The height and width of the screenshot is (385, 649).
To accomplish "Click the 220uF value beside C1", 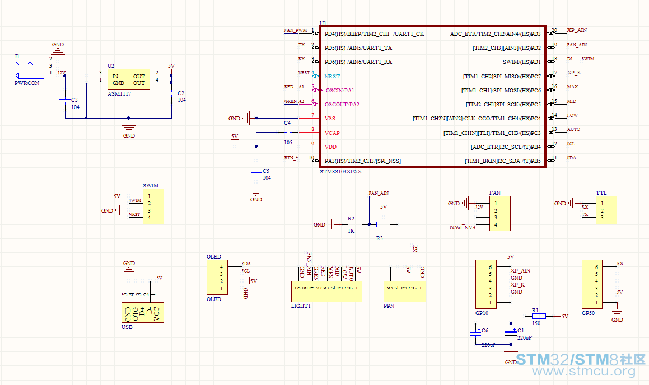I will tap(525, 338).
